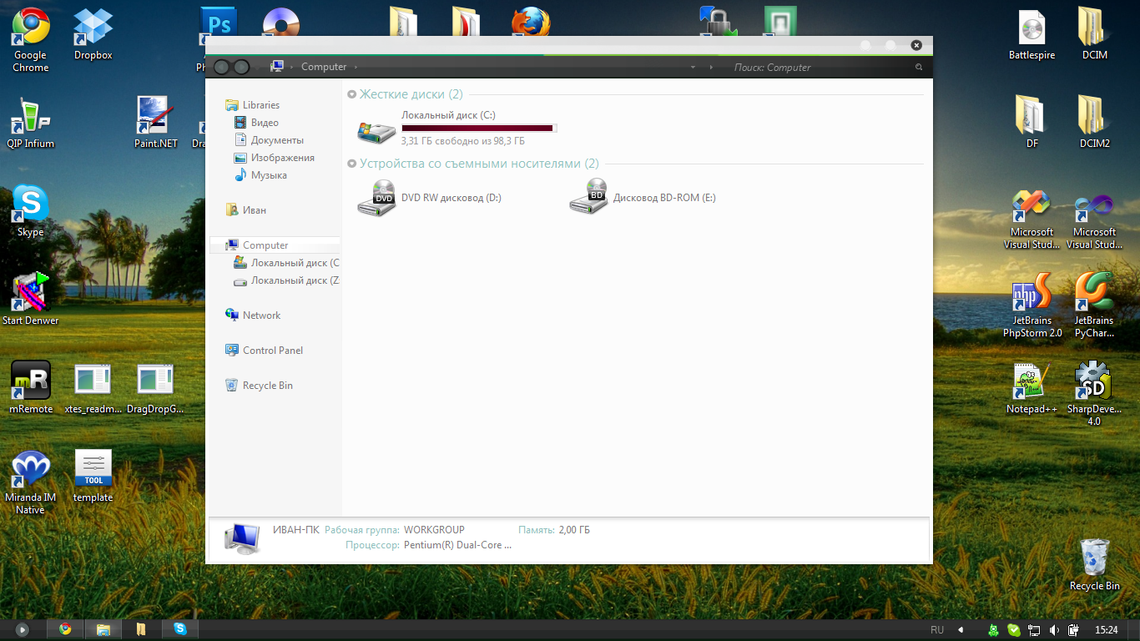This screenshot has height=641, width=1140.
Task: Select the Notepad++ desktop shortcut
Action: [x=1032, y=388]
